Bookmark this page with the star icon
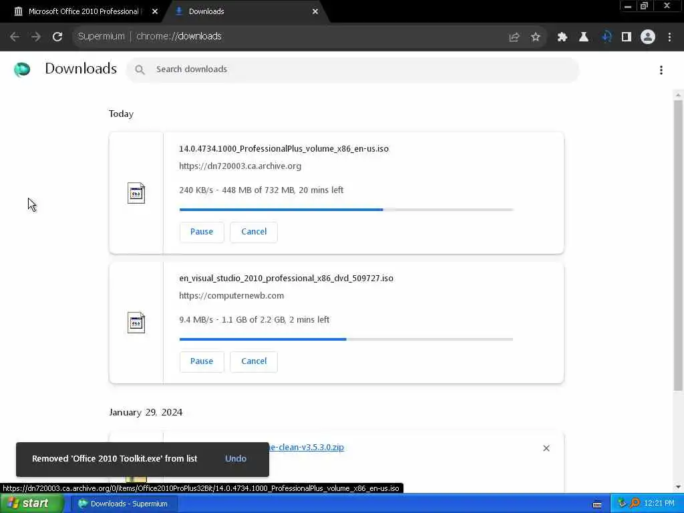The height and width of the screenshot is (513, 684). coord(535,37)
